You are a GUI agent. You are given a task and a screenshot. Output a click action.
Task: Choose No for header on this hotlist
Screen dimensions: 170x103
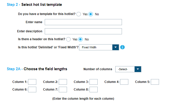click(81, 39)
